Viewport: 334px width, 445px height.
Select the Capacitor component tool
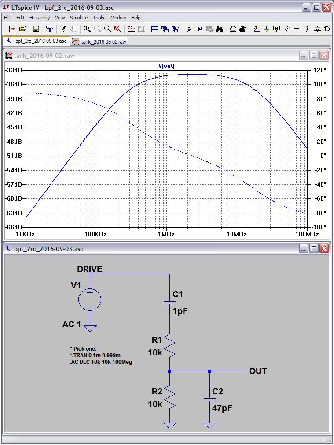click(x=297, y=29)
